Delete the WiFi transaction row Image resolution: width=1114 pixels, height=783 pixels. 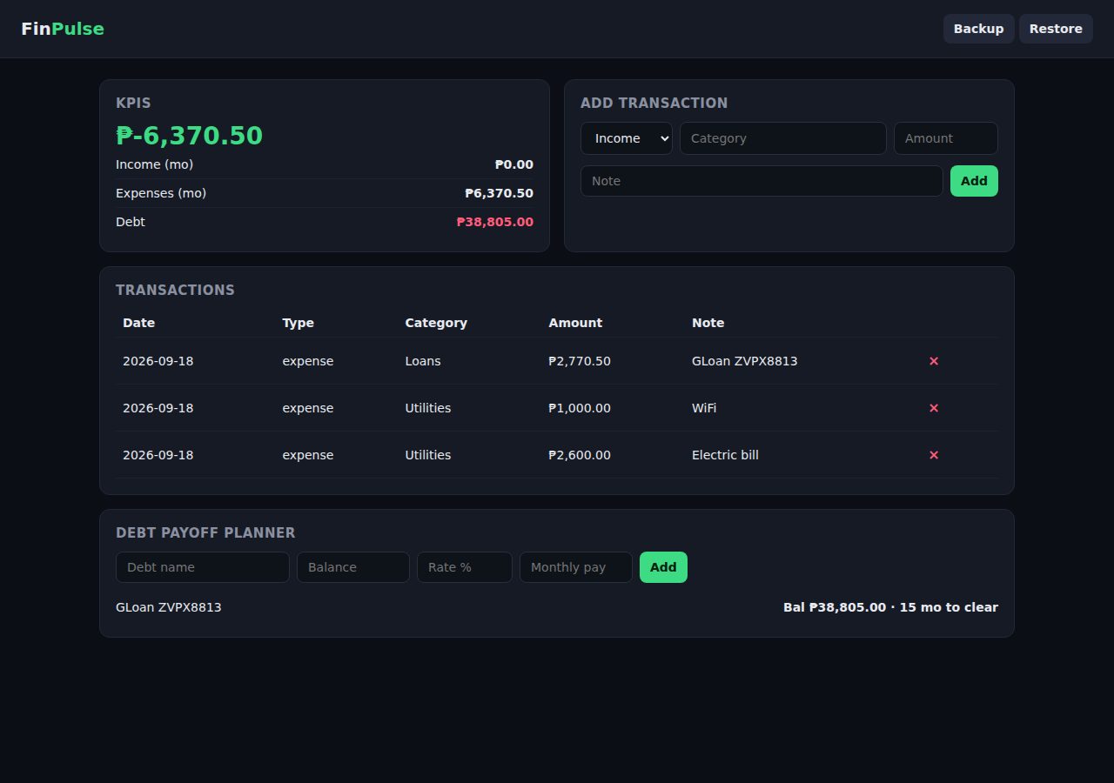[934, 408]
